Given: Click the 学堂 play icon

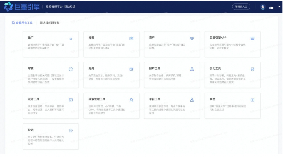Looking at the screenshot, I should point(252,100).
